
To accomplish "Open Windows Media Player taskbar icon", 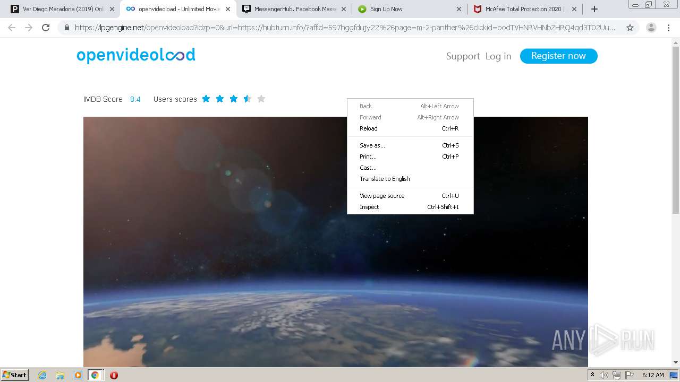I will point(78,375).
